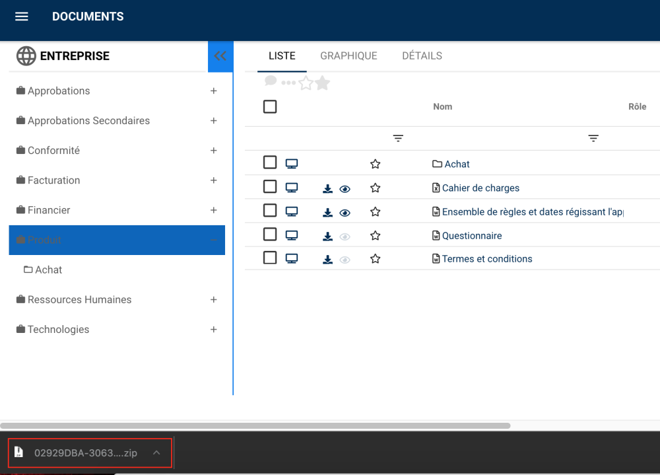Image resolution: width=660 pixels, height=475 pixels.
Task: Click the globe icon beside ENTREPRISE
Action: (x=26, y=56)
